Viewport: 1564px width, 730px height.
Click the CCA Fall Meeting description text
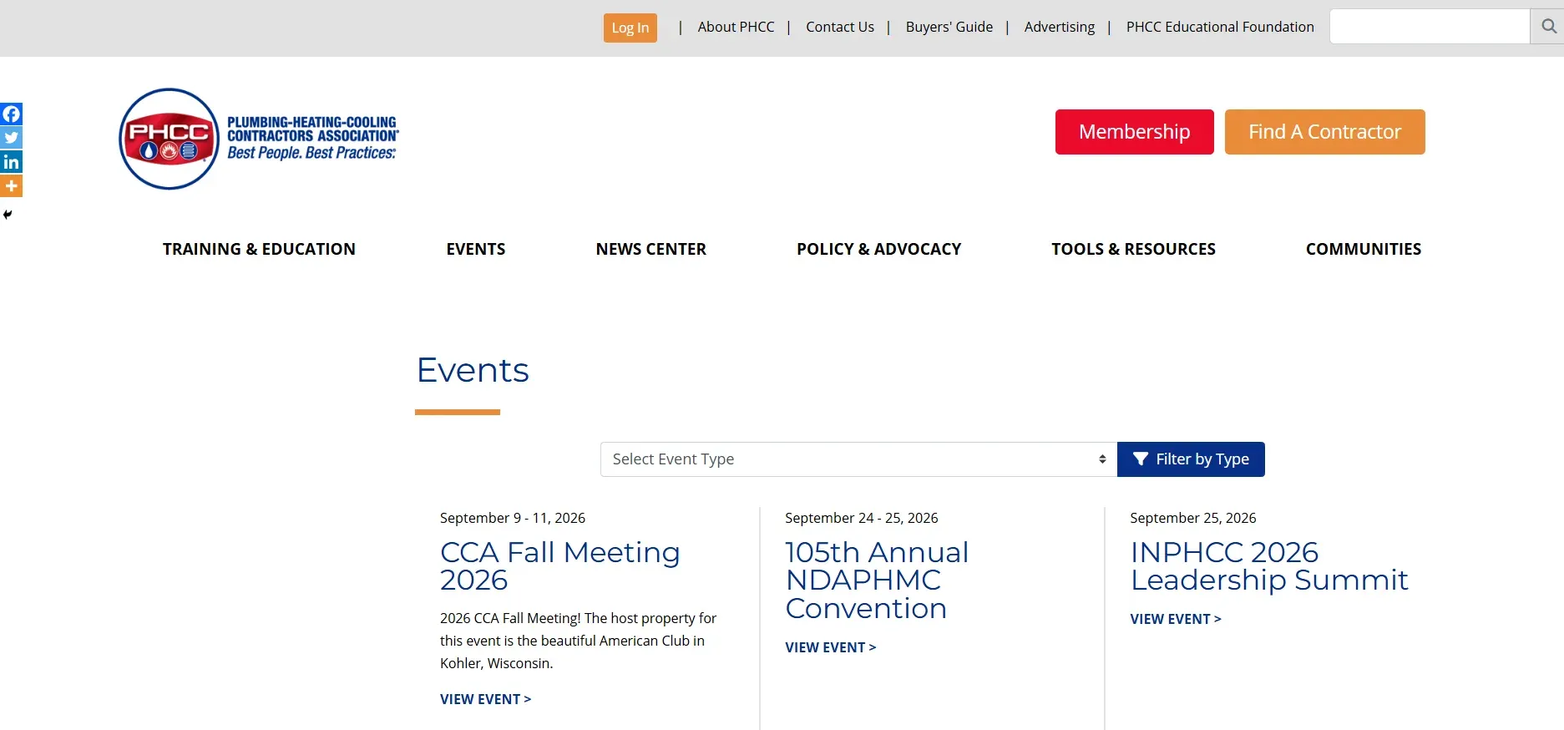[579, 641]
